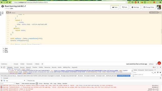162x91 pixels.
Task: Click the AdBlock Plus extension icon
Action: point(136,2)
